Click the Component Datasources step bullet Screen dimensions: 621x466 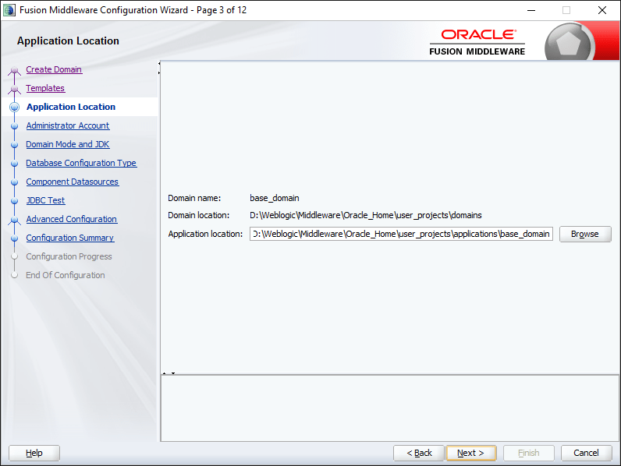pyautogui.click(x=15, y=182)
